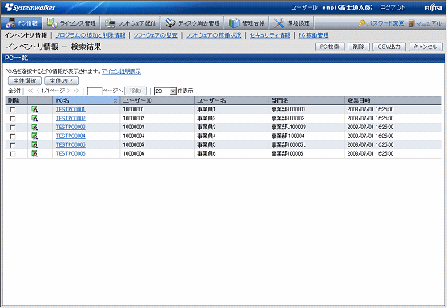Open TESTPC0006 PC details link

click(70, 153)
